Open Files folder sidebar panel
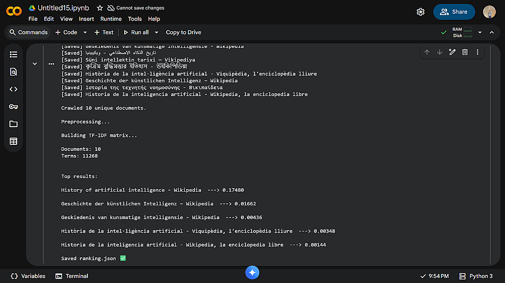The width and height of the screenshot is (505, 283). pyautogui.click(x=14, y=124)
